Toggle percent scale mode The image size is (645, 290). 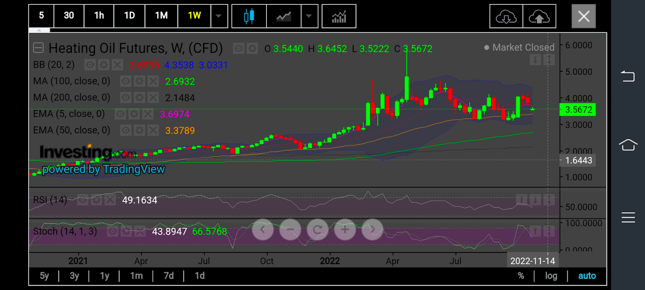pos(521,276)
